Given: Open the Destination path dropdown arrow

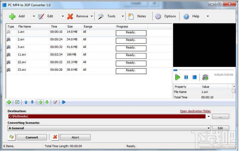Looking at the screenshot, I should click(x=209, y=117).
